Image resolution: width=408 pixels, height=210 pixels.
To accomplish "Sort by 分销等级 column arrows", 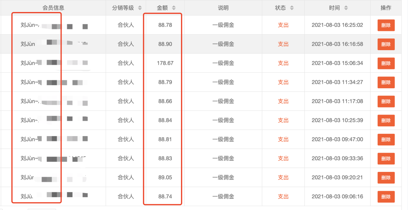I will pos(140,8).
